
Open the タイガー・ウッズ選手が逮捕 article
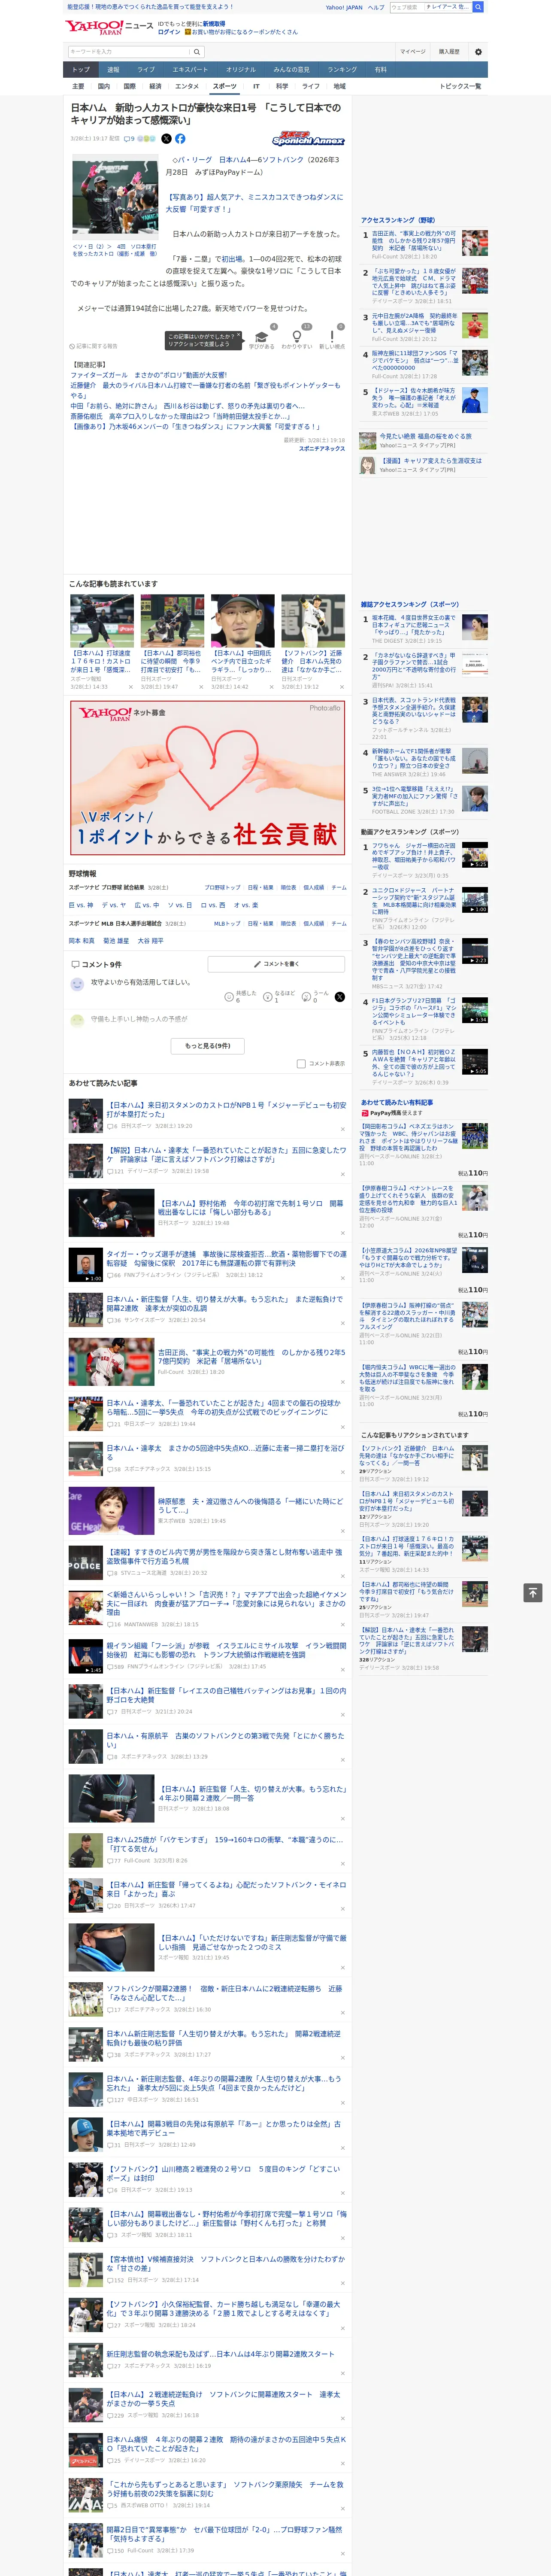[x=227, y=1258]
